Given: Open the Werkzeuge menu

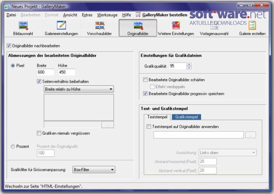Looking at the screenshot, I should coord(107,15).
